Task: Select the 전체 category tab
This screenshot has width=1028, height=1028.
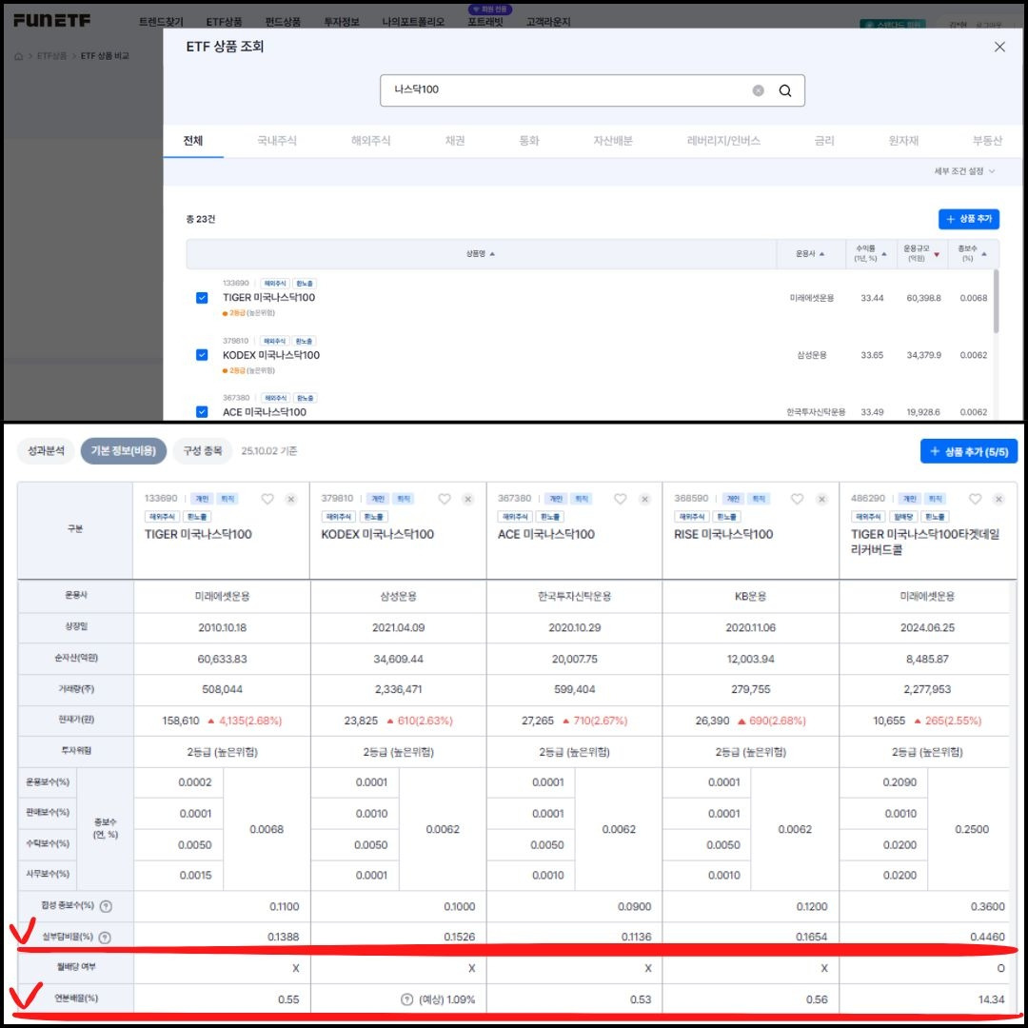Action: click(x=192, y=141)
